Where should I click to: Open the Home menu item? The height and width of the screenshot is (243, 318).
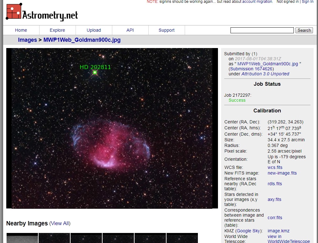coord(21,30)
